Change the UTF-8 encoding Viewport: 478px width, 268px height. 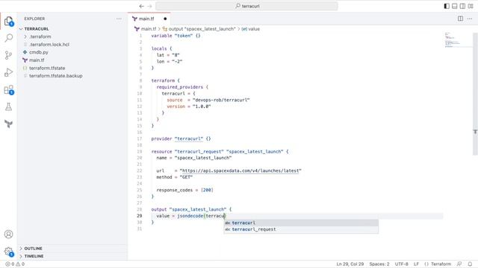click(402, 264)
